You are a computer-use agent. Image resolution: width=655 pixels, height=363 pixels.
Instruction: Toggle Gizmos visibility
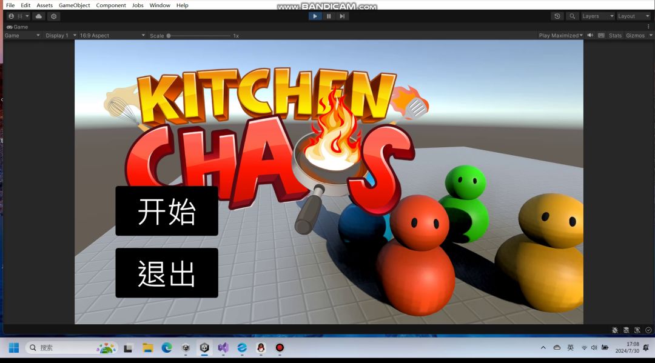(x=635, y=36)
